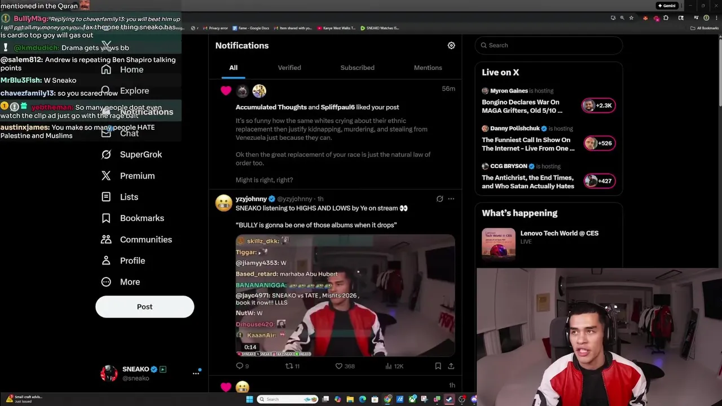Viewport: 722px width, 406px height.
Task: Click the Premium X logo icon
Action: (106, 176)
